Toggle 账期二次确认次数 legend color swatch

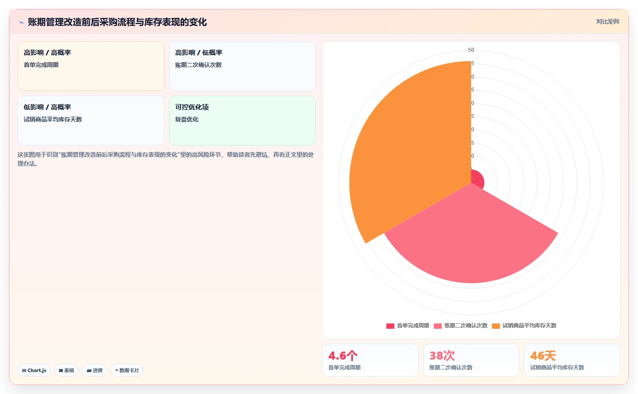438,326
